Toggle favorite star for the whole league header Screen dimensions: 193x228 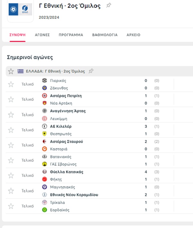[x=11, y=71]
